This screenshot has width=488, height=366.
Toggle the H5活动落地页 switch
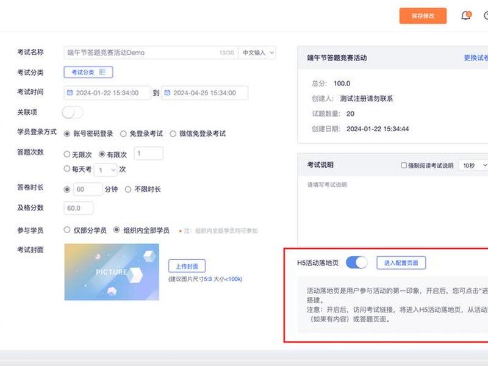357,263
